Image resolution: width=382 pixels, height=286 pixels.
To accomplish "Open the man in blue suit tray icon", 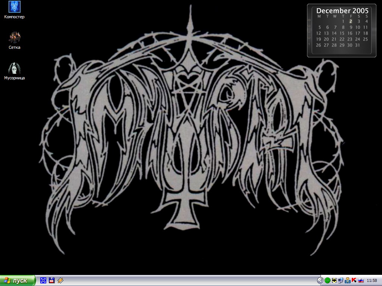I will pyautogui.click(x=347, y=281).
